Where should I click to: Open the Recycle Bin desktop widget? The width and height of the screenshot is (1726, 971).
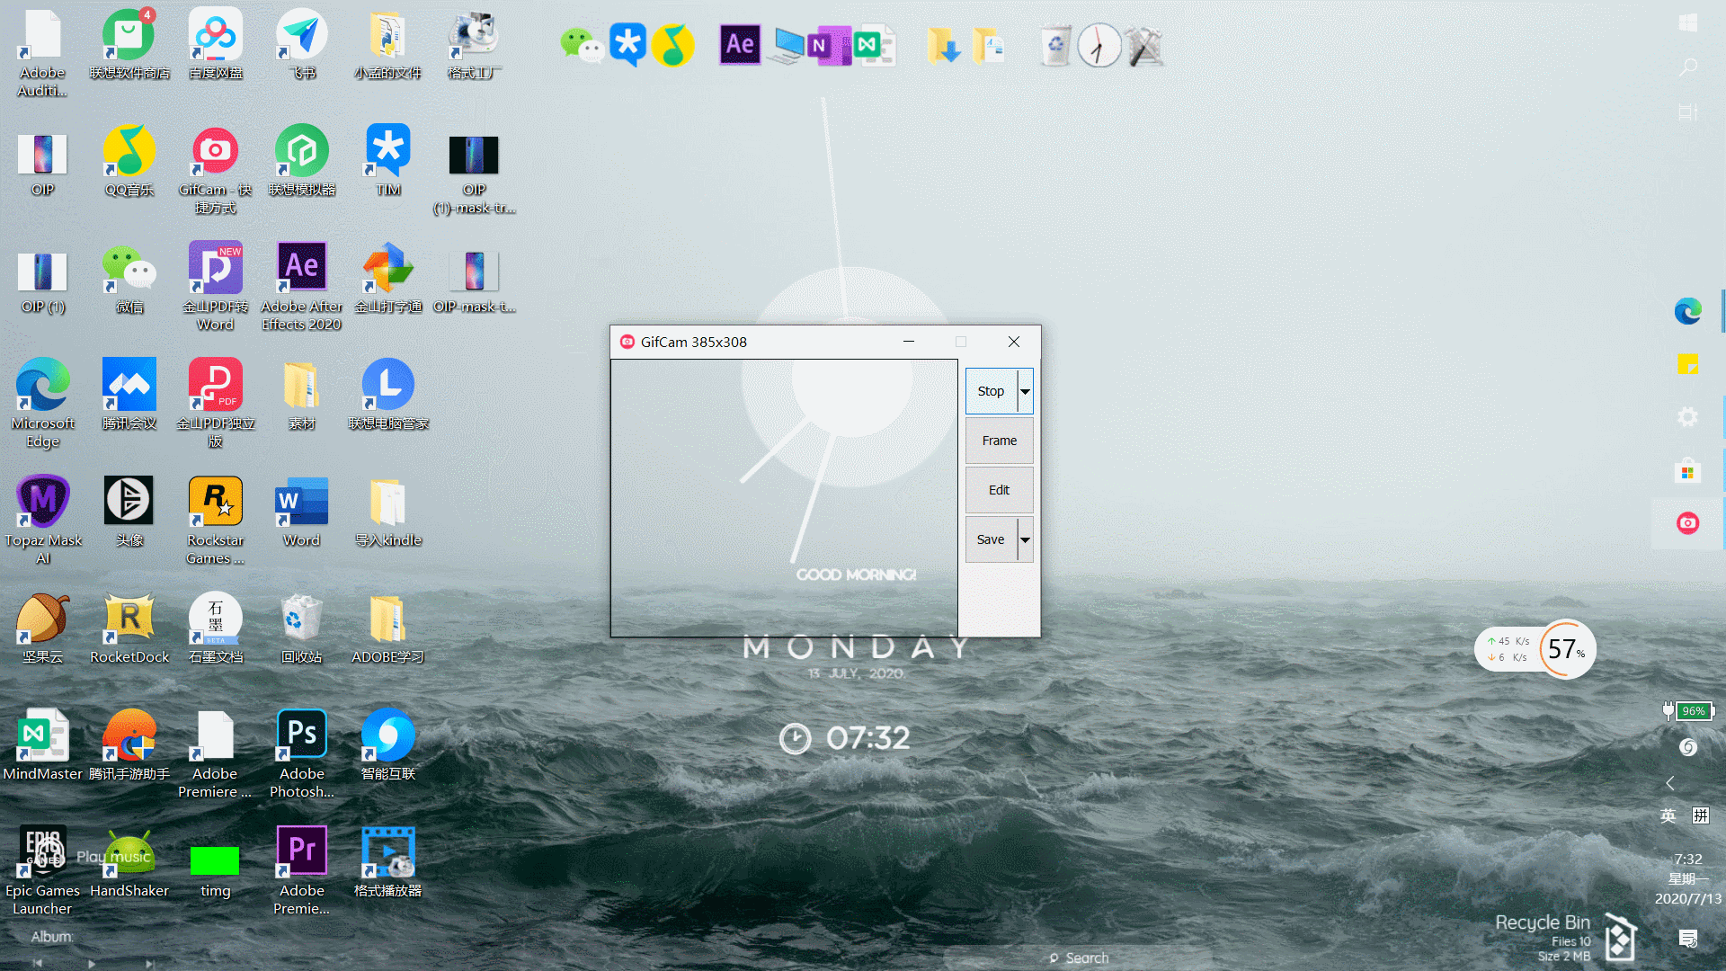[1566, 938]
